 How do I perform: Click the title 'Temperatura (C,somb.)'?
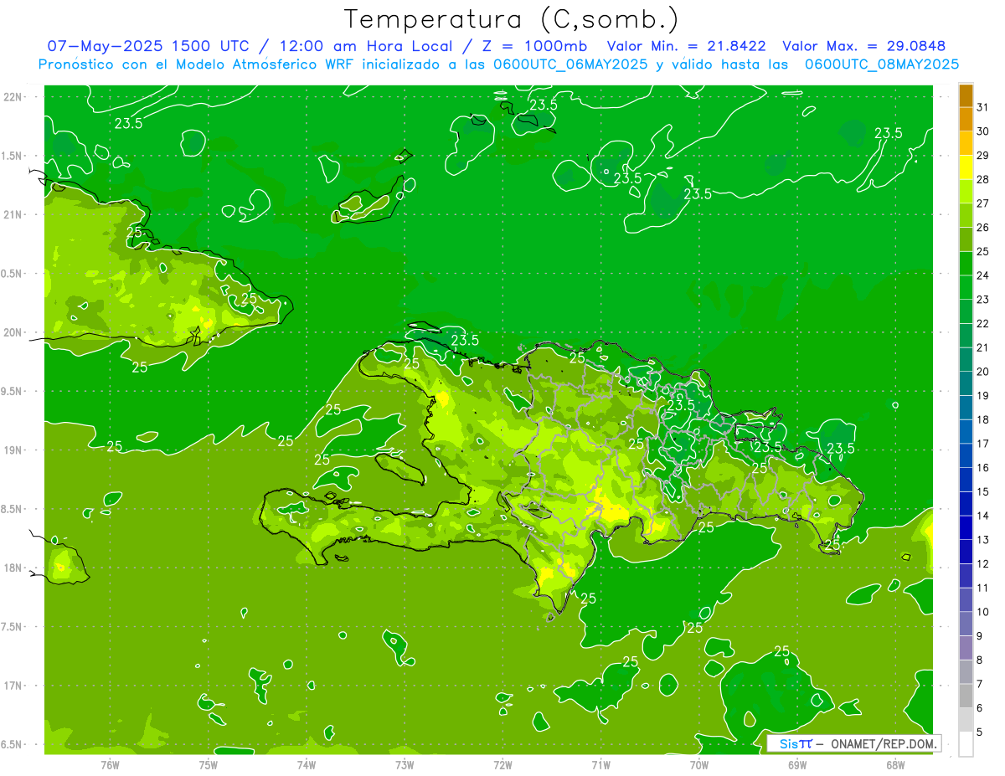click(511, 19)
